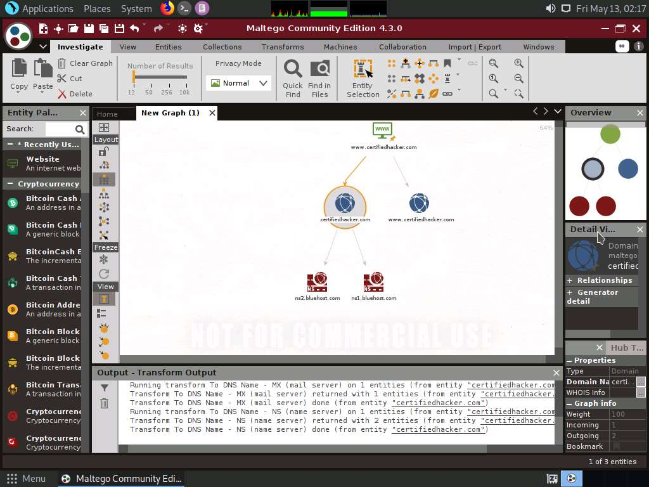Image resolution: width=649 pixels, height=487 pixels.
Task: Open the terminal from the top panel
Action: 184,8
